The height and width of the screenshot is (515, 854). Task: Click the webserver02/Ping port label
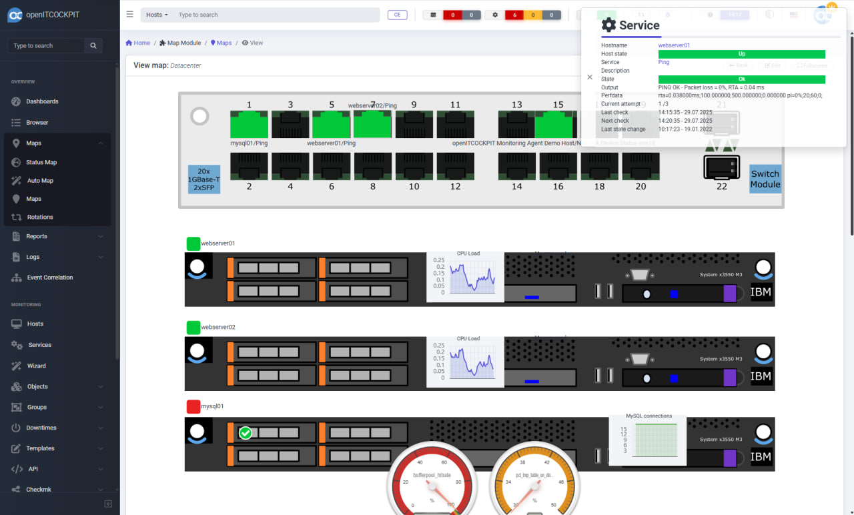(372, 105)
